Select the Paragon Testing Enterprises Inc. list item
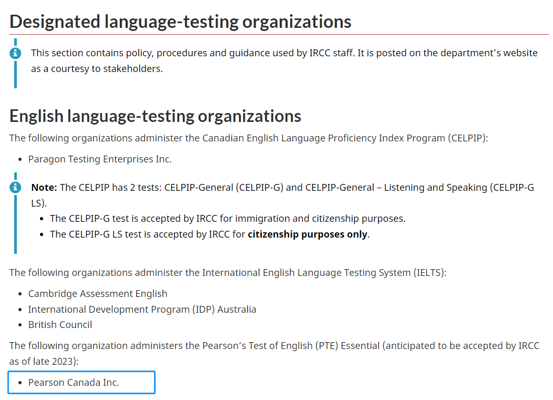553x400 pixels. pyautogui.click(x=100, y=159)
